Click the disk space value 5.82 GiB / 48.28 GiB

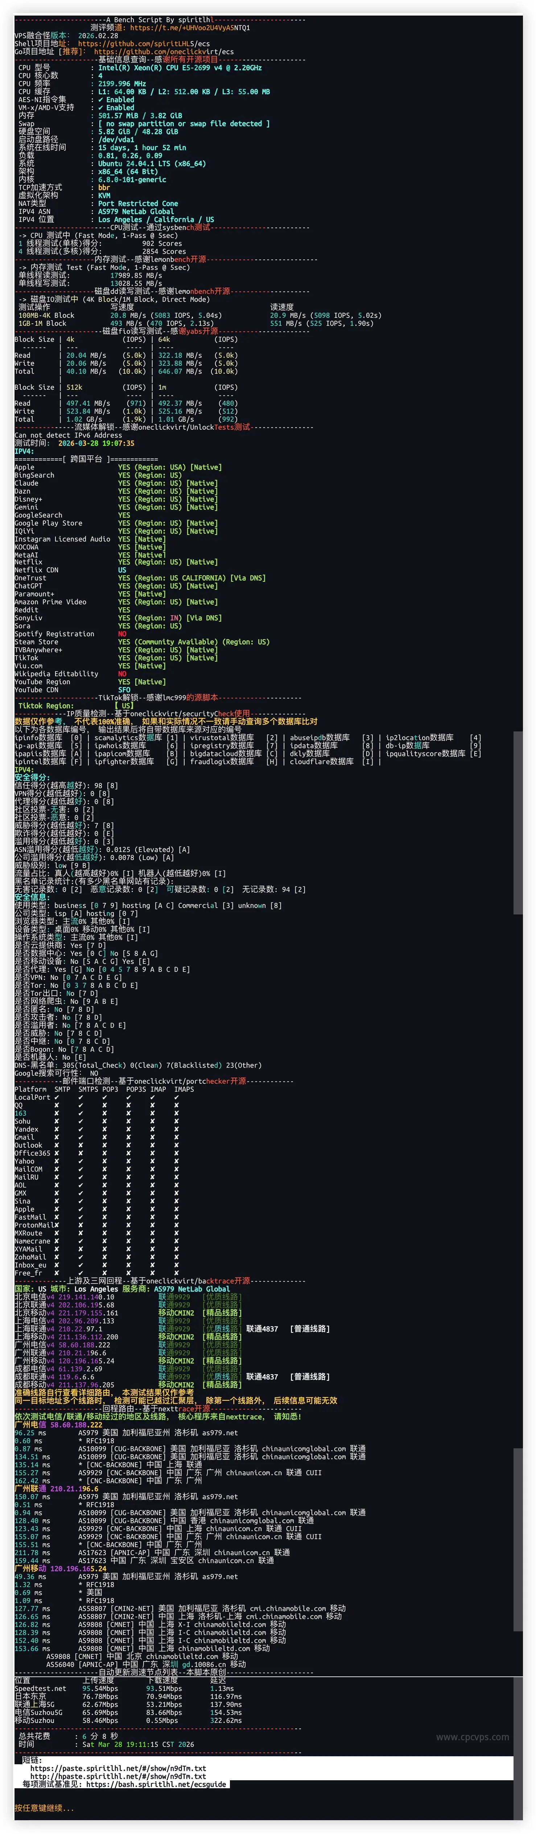[x=138, y=131]
